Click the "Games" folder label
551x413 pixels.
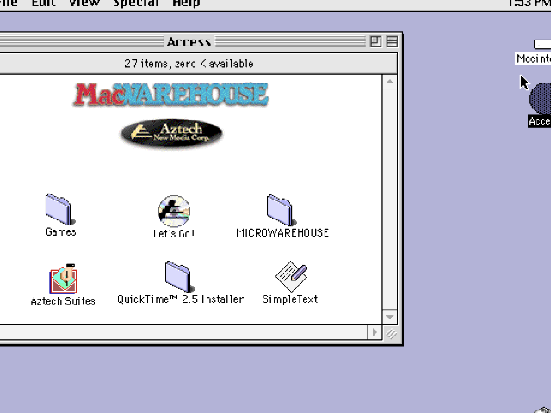(x=61, y=232)
